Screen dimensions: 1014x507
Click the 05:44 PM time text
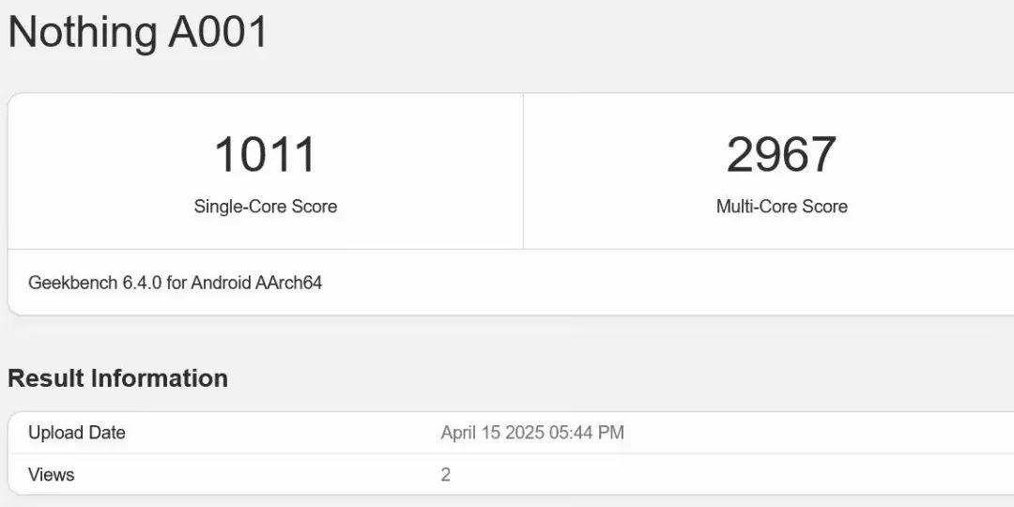point(587,433)
